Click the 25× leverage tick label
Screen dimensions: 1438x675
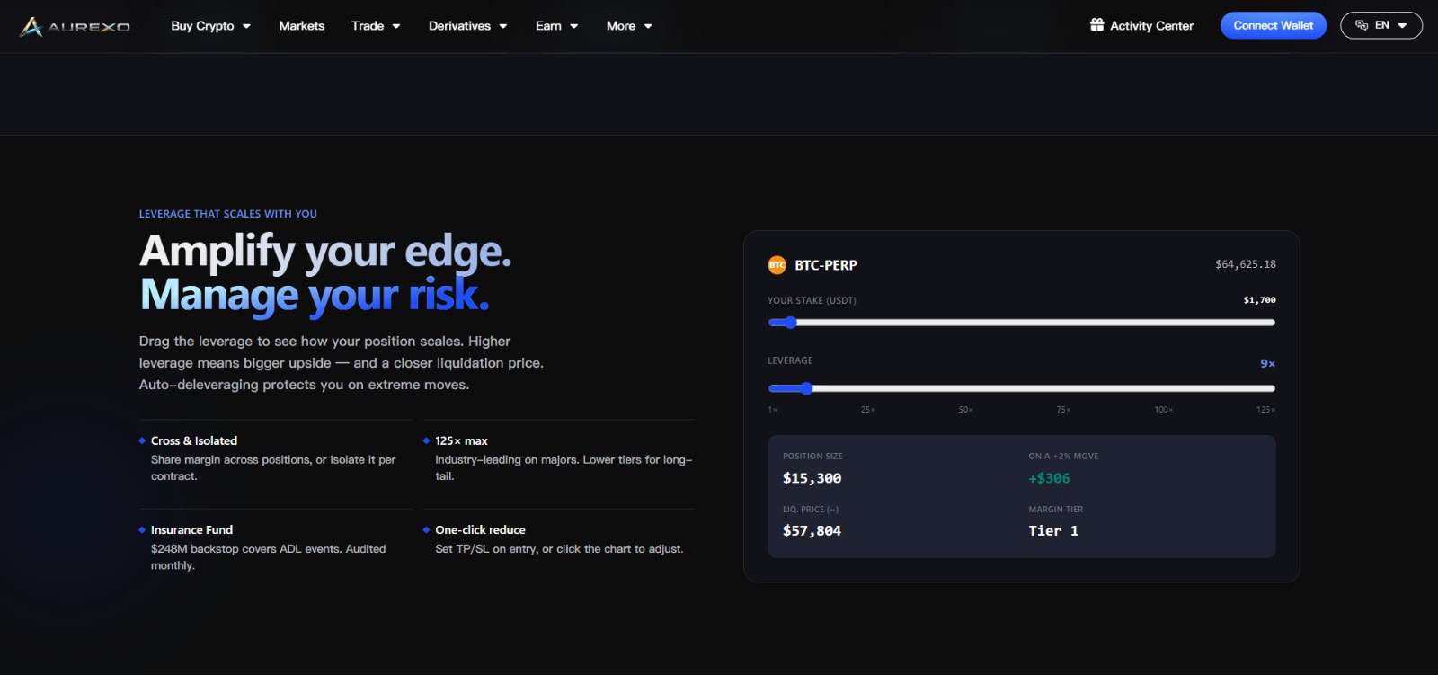point(868,410)
